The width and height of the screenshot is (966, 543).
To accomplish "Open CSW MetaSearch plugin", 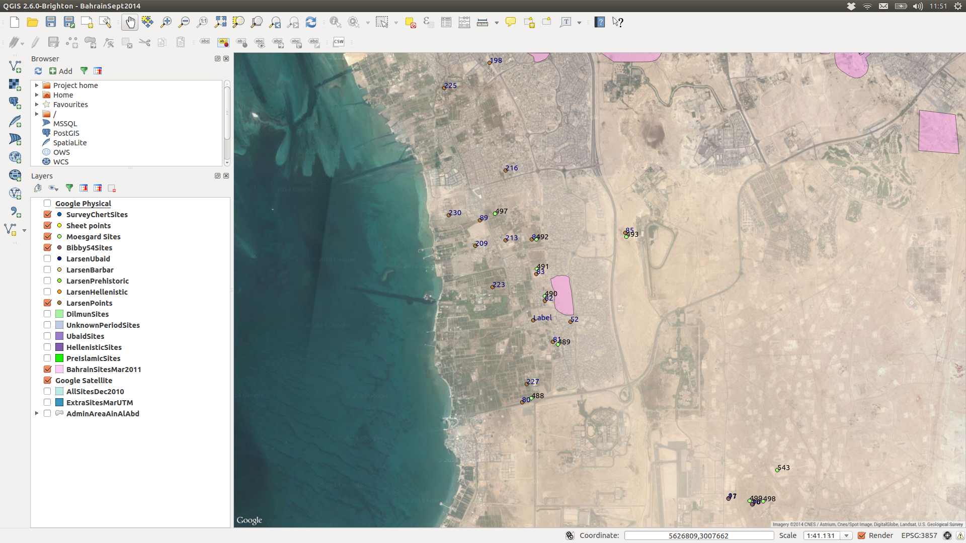I will coord(339,42).
